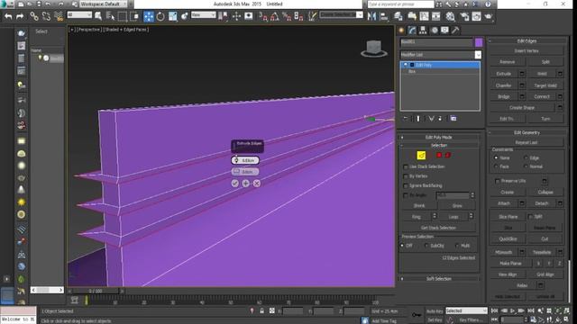Click the ViewCube in the viewport
The image size is (577, 324).
(374, 49)
